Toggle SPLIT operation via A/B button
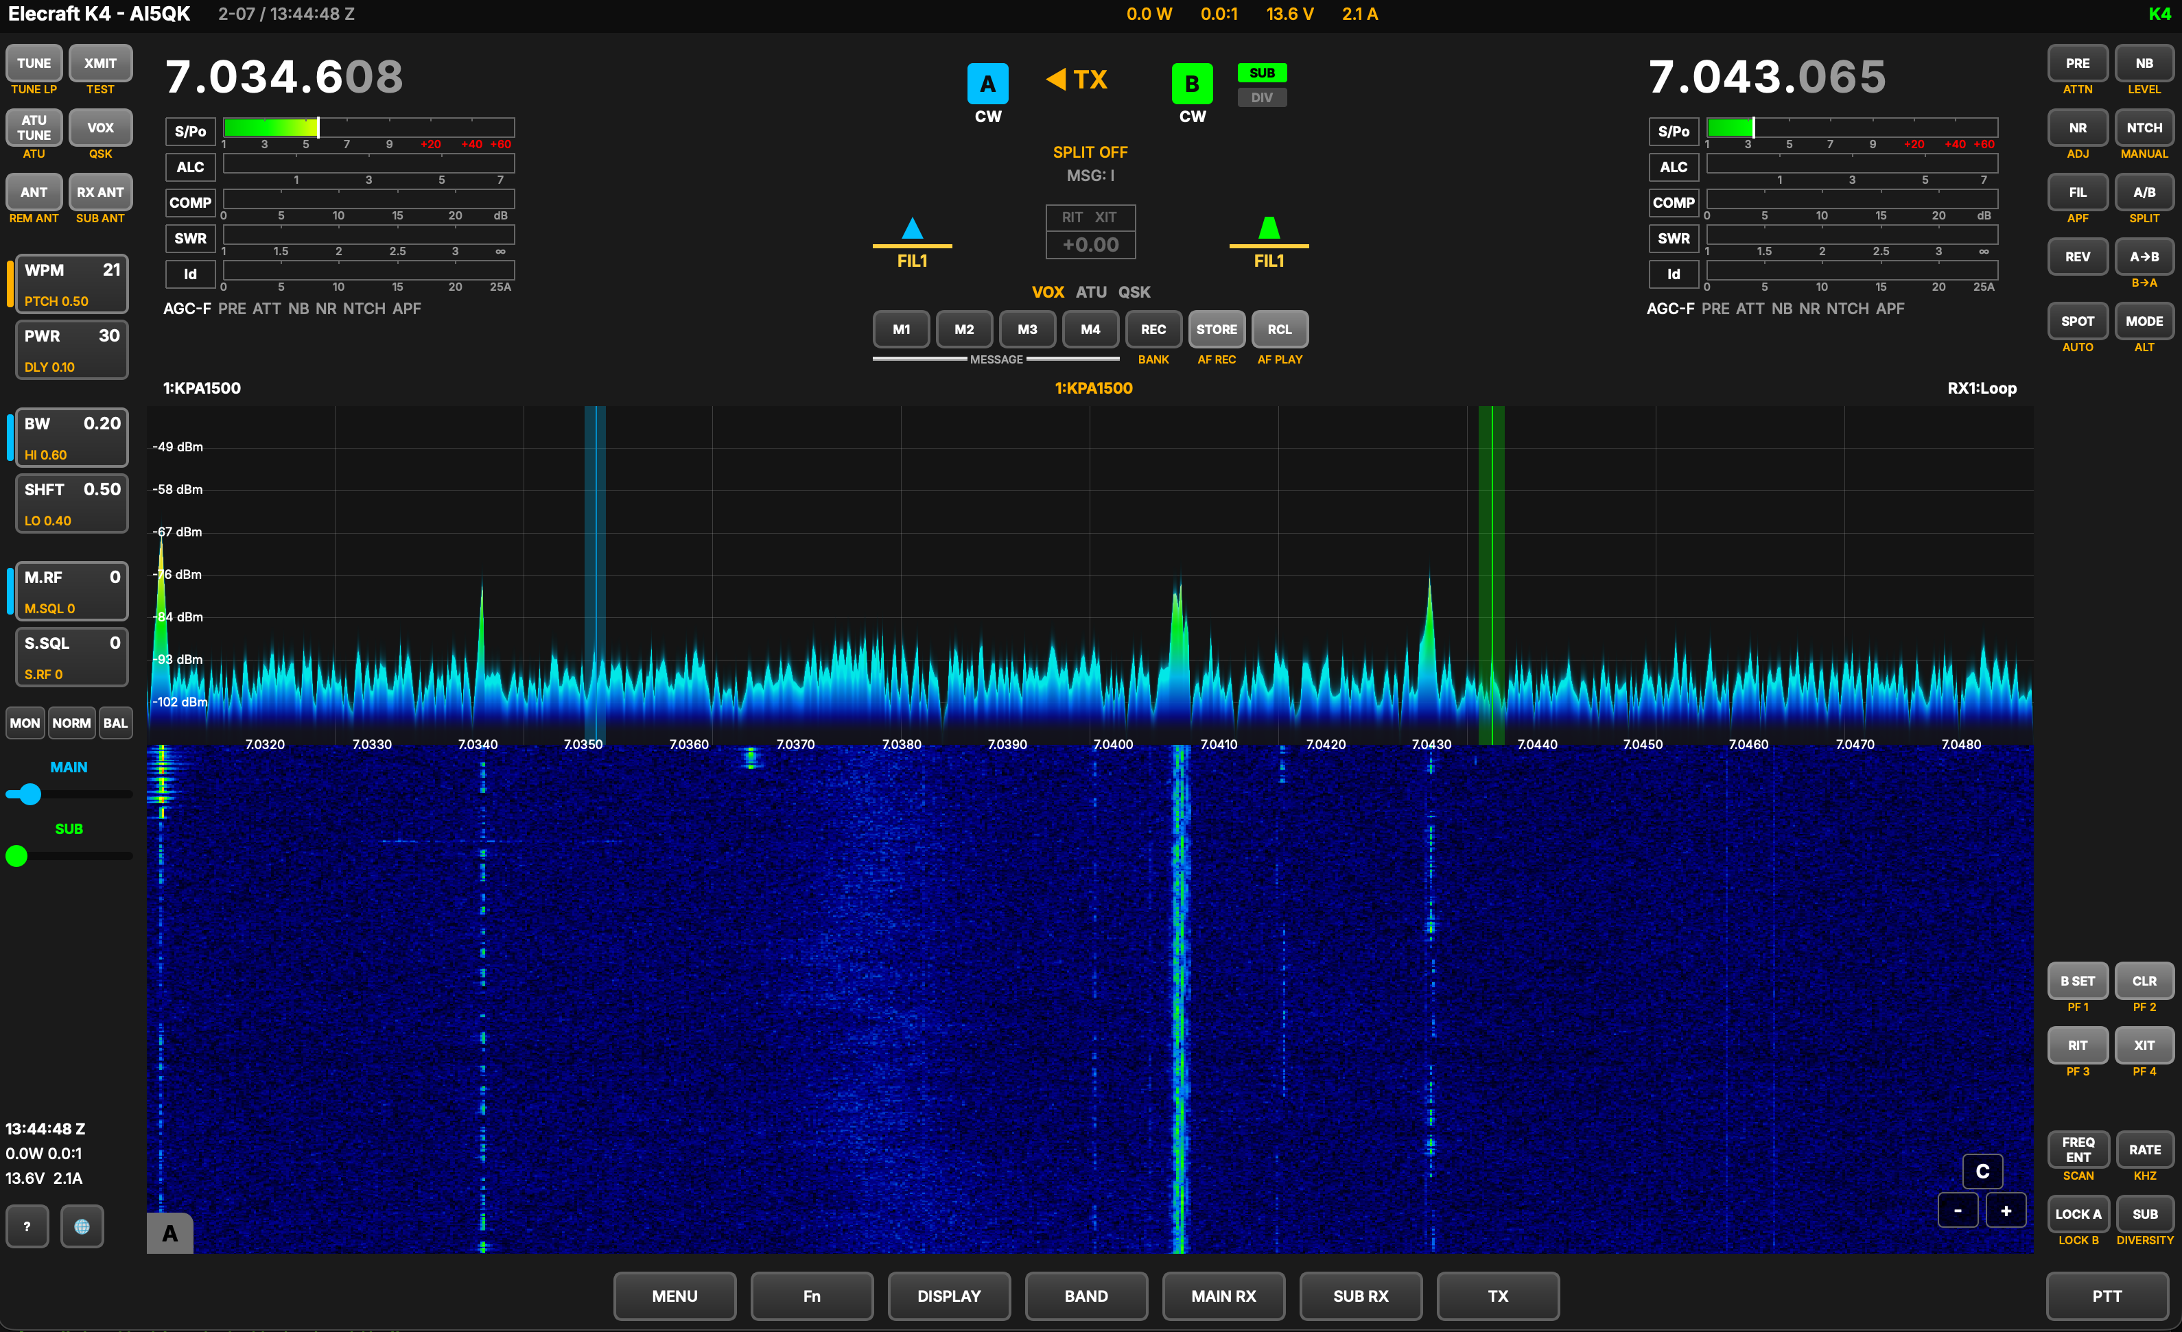The width and height of the screenshot is (2182, 1332). pyautogui.click(x=2144, y=192)
